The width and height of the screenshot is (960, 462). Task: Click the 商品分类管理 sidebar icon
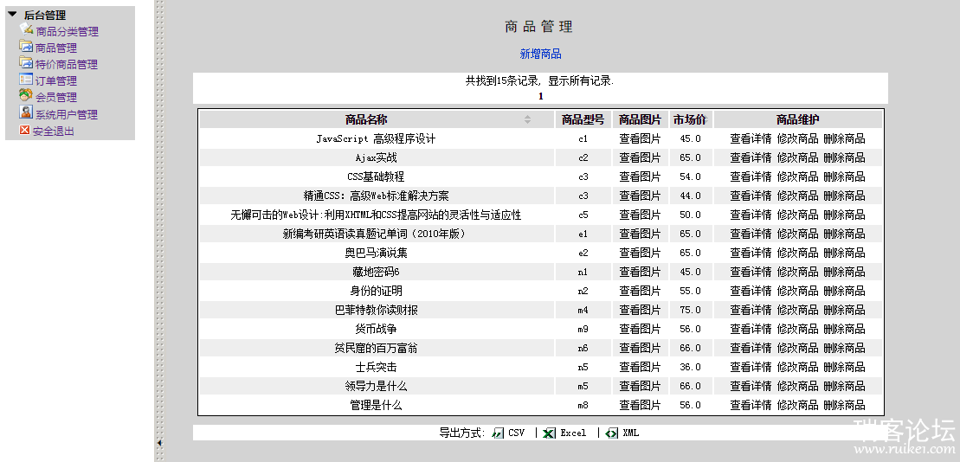tap(26, 29)
